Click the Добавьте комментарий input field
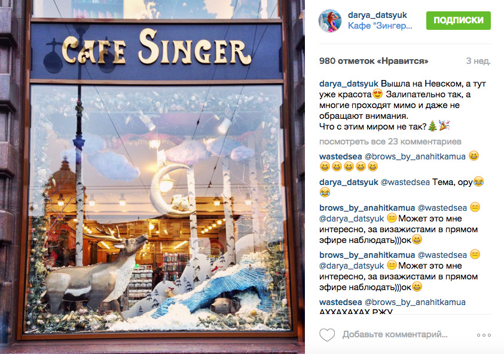This screenshot has width=504, height=354. (x=395, y=334)
